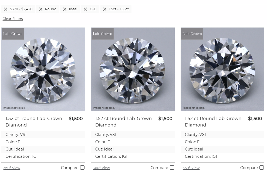Check Compare for the third diamond
Screen dimensions: 267x178
tap(262, 168)
